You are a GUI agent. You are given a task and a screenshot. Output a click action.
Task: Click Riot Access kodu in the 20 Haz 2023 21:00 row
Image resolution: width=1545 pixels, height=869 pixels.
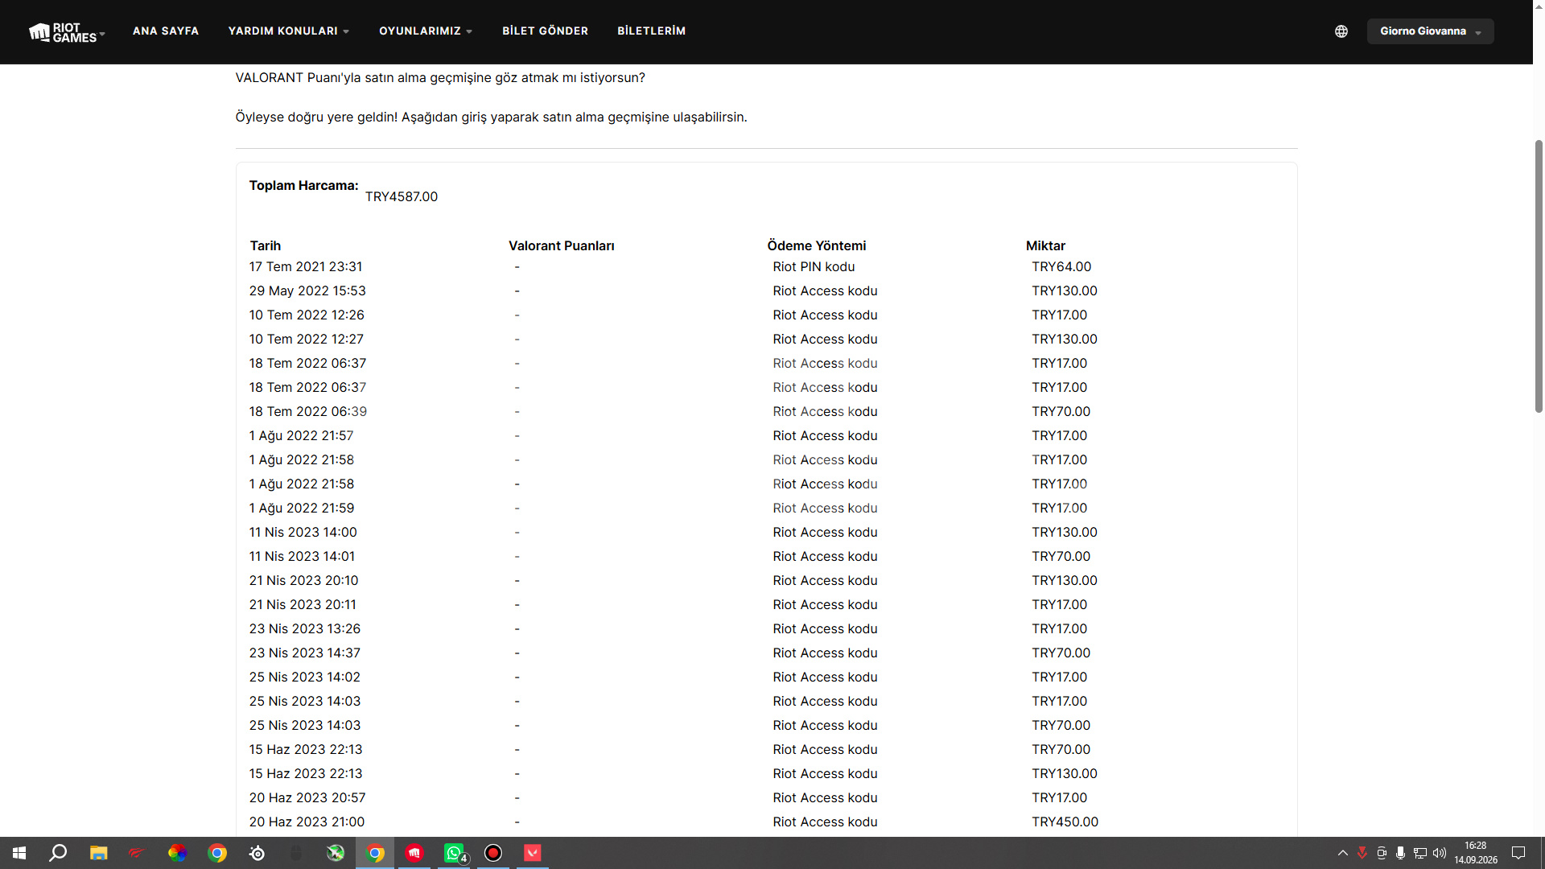click(x=825, y=822)
